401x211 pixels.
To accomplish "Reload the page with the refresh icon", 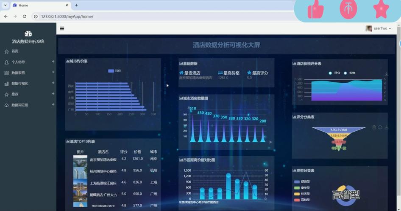I will (x=25, y=16).
